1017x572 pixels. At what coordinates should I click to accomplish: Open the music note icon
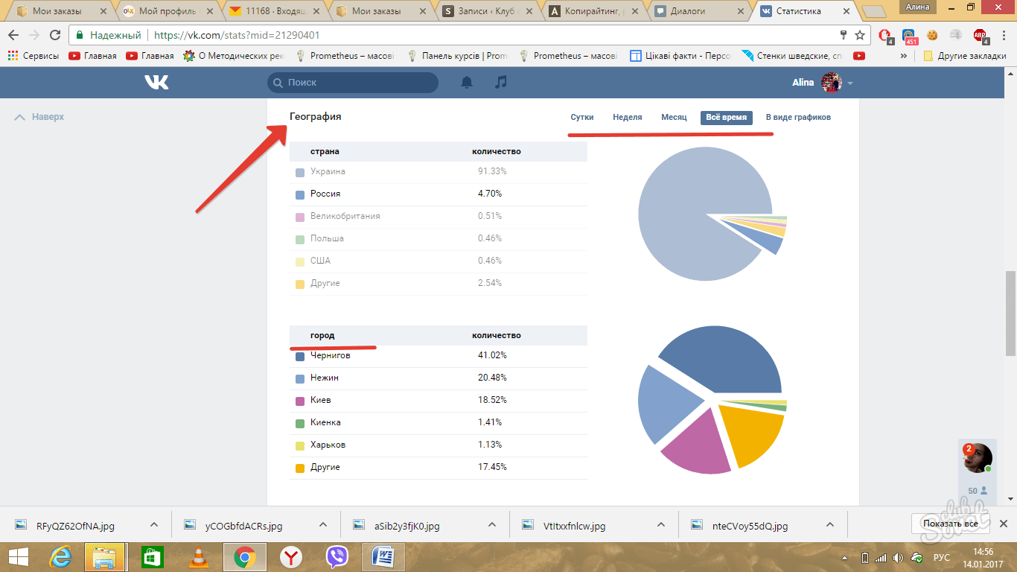(501, 83)
